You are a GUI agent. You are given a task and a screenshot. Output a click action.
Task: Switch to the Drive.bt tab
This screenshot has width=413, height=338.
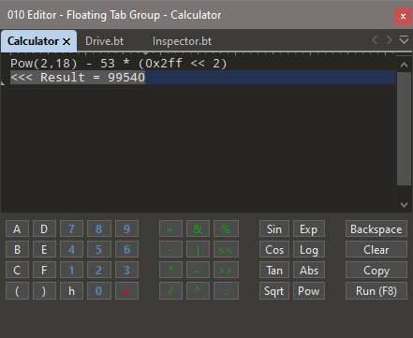tap(105, 41)
